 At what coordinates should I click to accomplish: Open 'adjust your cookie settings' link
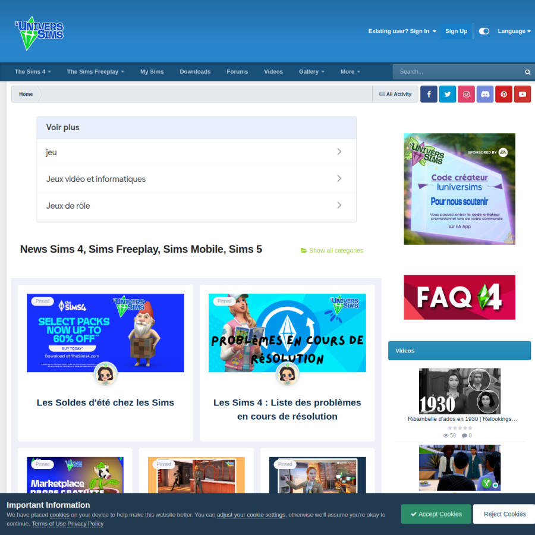click(x=251, y=515)
